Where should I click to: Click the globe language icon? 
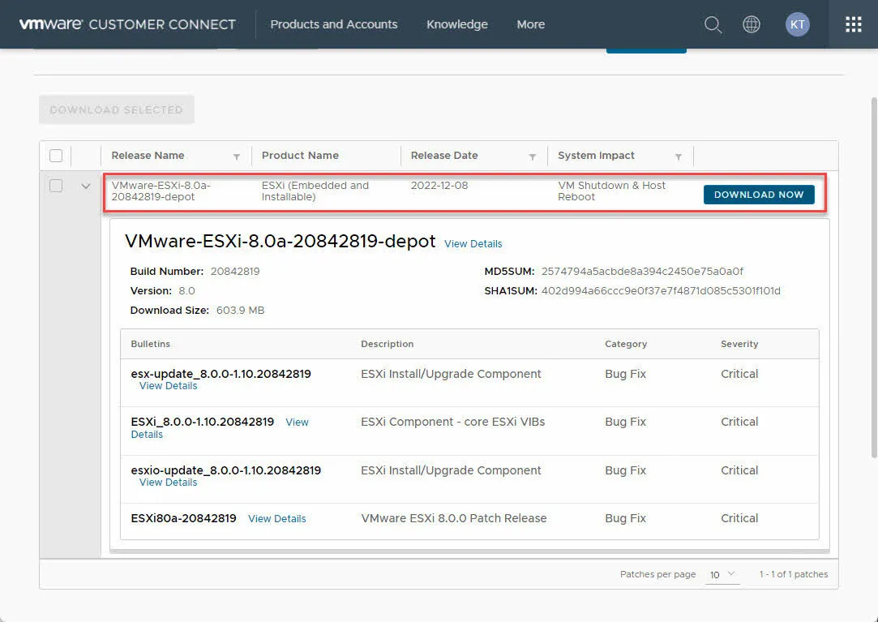tap(752, 24)
